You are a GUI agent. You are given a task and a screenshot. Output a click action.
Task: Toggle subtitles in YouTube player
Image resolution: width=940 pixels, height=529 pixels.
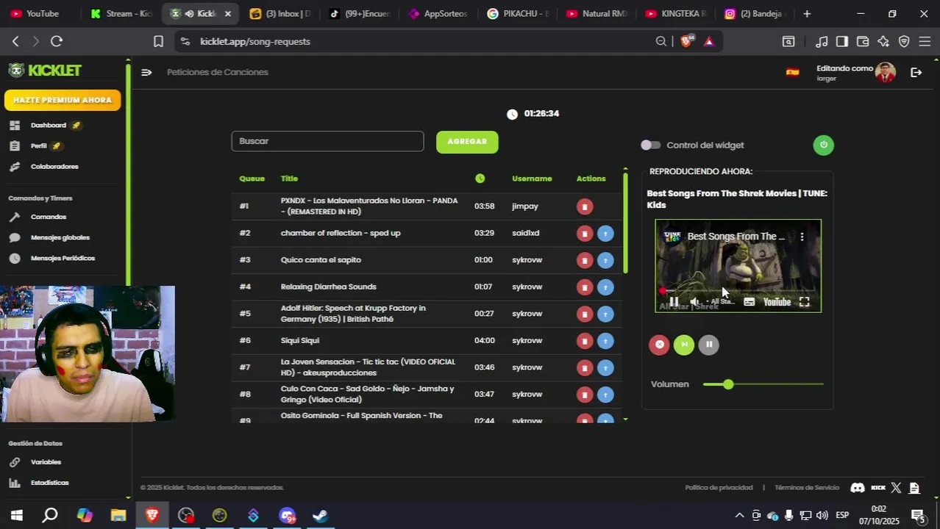(x=749, y=302)
